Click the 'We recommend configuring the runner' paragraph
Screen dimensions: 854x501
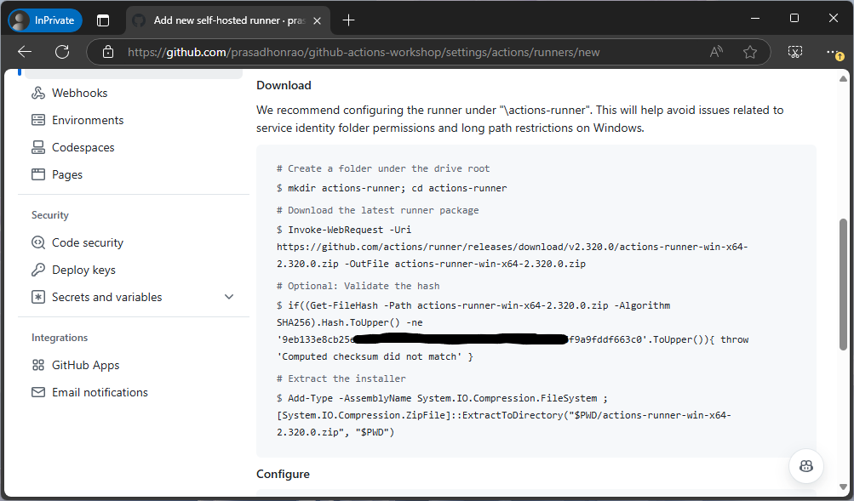(520, 118)
